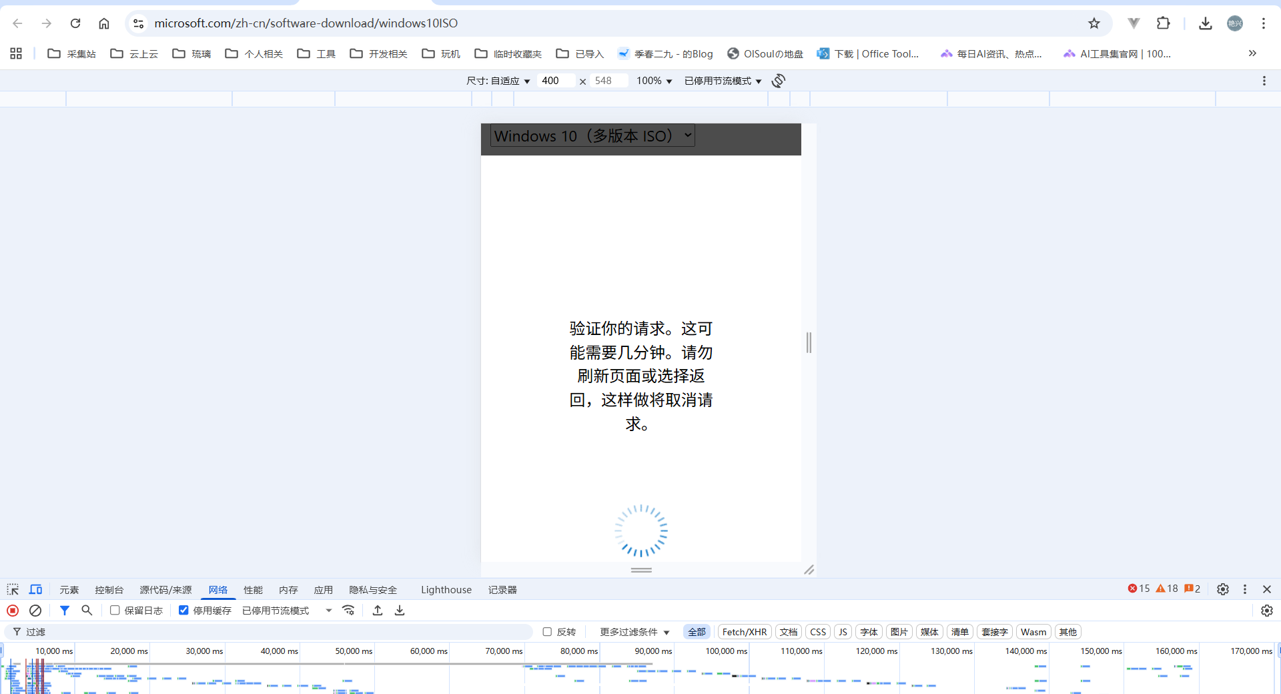Open network search with magnifier icon
The width and height of the screenshot is (1281, 694).
coord(87,611)
